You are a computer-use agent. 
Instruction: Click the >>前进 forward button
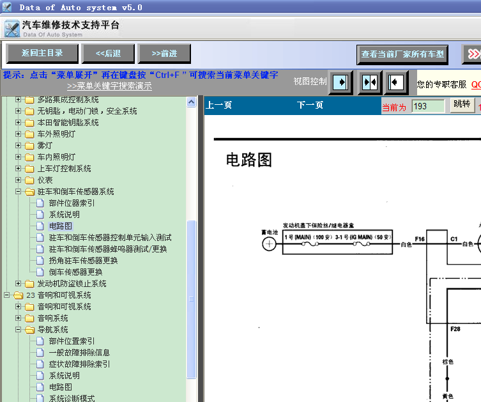[164, 54]
